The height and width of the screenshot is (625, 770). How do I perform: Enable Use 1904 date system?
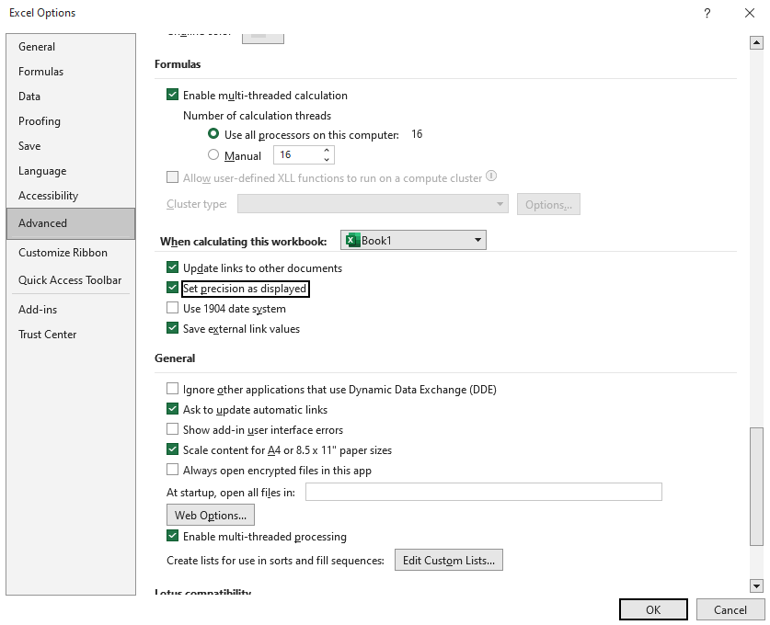click(x=172, y=309)
